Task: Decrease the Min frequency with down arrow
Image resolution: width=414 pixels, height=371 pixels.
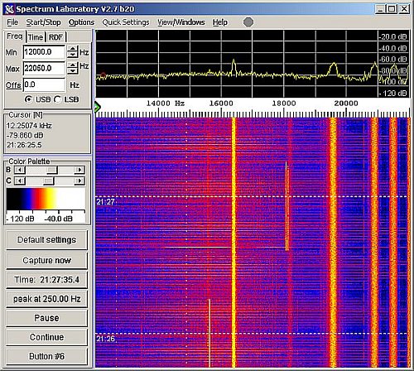Action: point(73,55)
